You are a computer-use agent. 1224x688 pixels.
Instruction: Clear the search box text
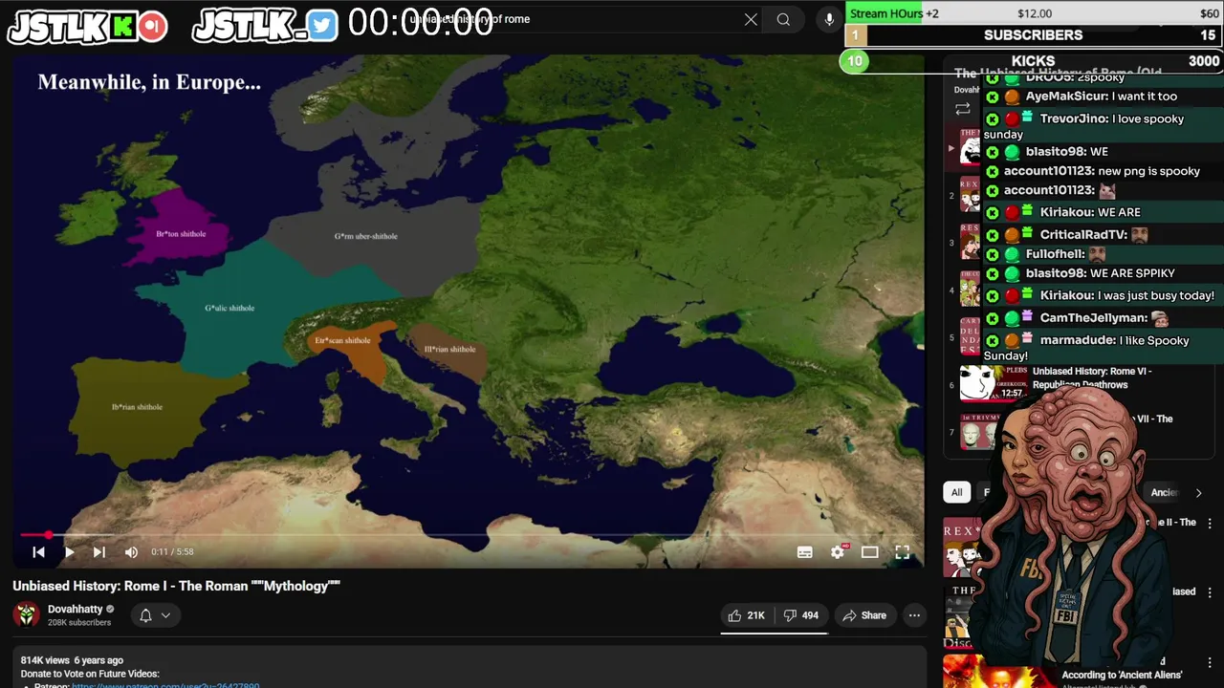coord(751,19)
